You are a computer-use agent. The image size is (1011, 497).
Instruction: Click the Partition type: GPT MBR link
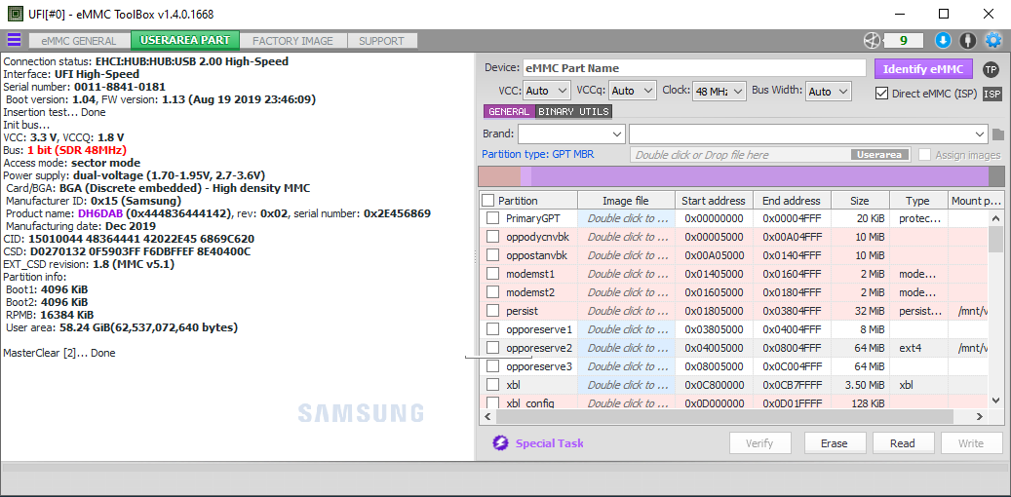coord(538,155)
